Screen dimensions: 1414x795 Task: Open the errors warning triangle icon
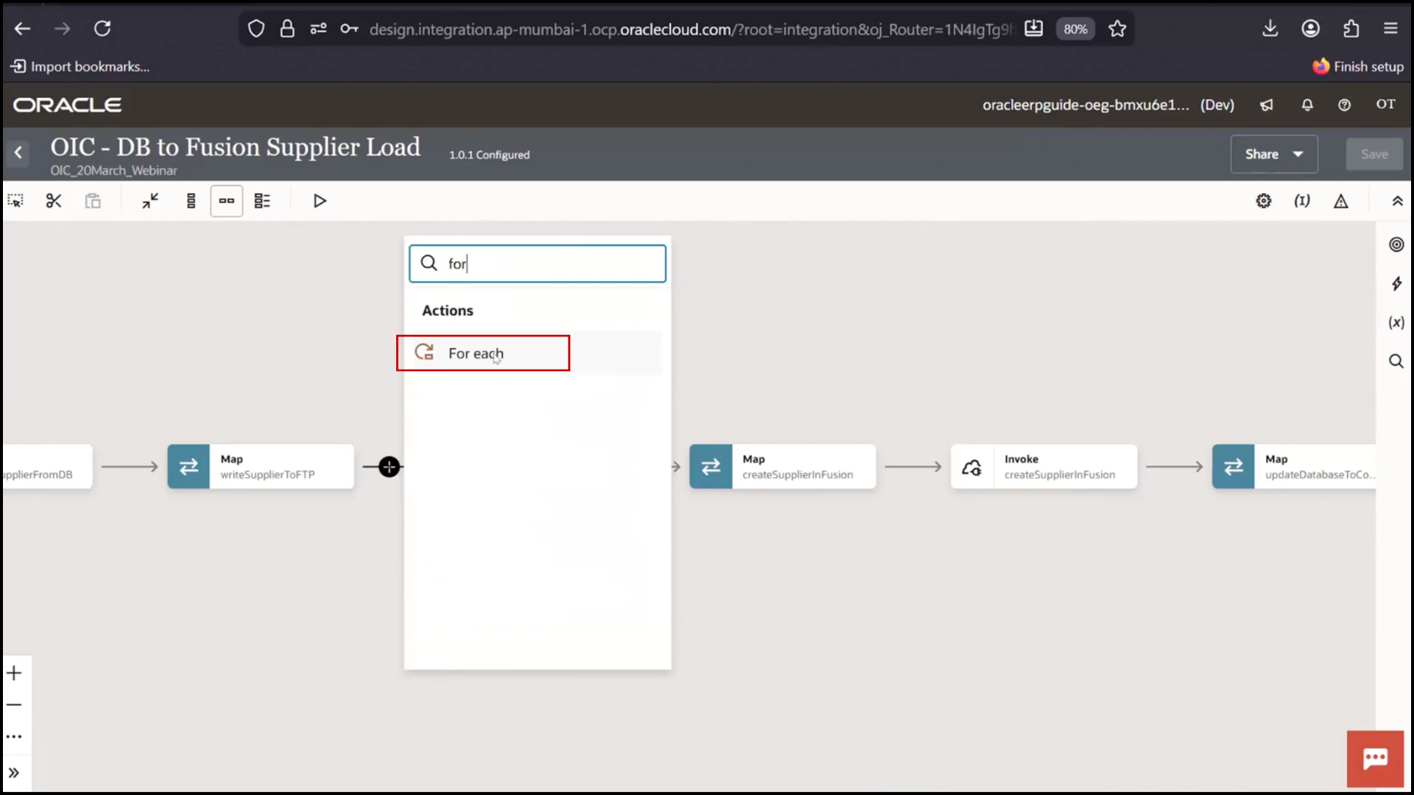(x=1341, y=201)
